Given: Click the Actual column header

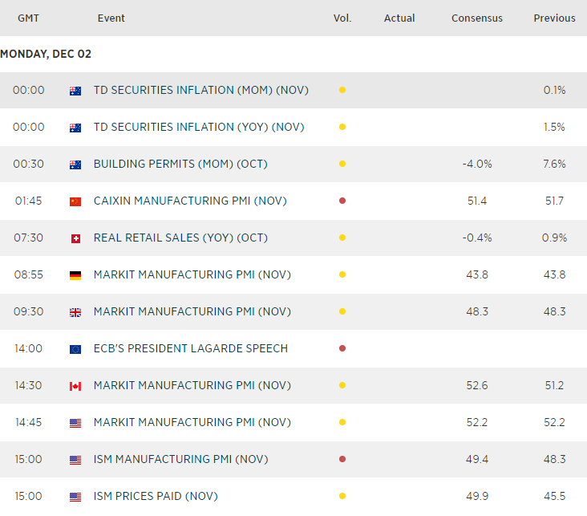Looking at the screenshot, I should (x=399, y=18).
